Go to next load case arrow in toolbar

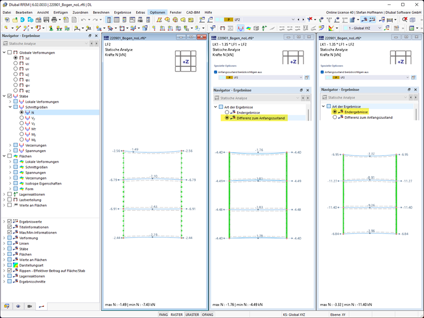point(303,20)
